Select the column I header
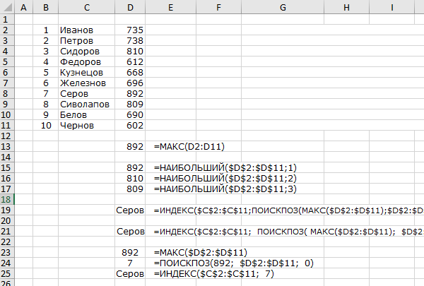 point(391,7)
